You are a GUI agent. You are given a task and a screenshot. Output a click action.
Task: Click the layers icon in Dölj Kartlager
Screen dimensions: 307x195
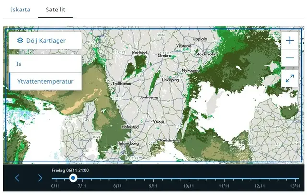pos(20,41)
